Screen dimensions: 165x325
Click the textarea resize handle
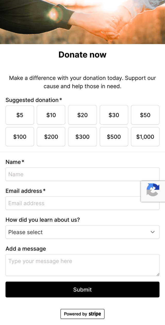[x=158, y=274]
